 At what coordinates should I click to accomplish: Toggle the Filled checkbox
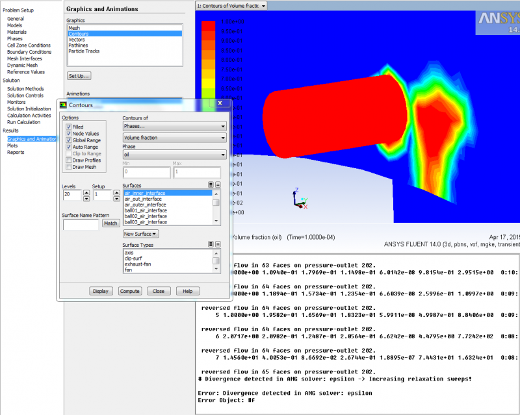coord(69,127)
